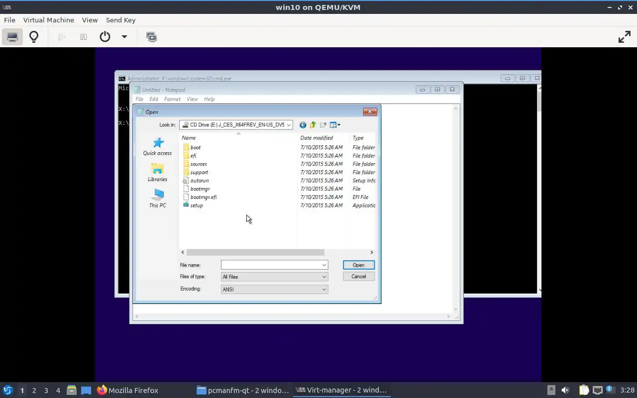The width and height of the screenshot is (637, 398).
Task: Shut down the virtual machine
Action: [x=105, y=37]
